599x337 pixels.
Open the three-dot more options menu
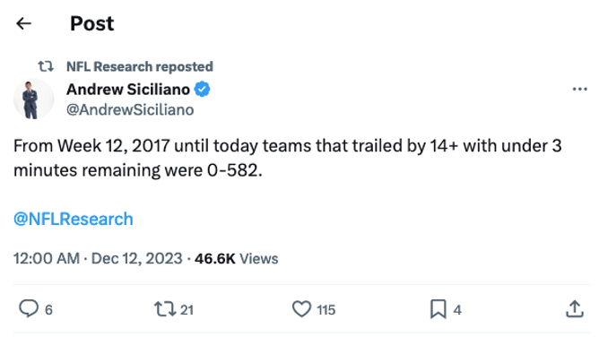point(579,90)
